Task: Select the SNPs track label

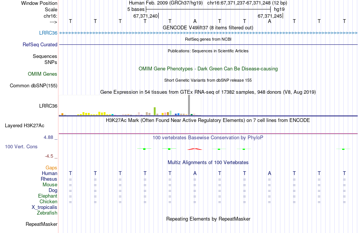Action: pyautogui.click(x=51, y=62)
